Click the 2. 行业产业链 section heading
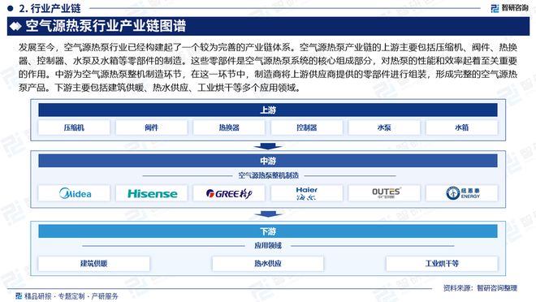Image resolution: width=536 pixels, height=302 pixels. [x=50, y=8]
